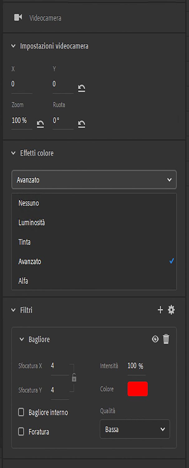189x468 pixels.
Task: Choose Tinta in the color effects list
Action: [24, 242]
